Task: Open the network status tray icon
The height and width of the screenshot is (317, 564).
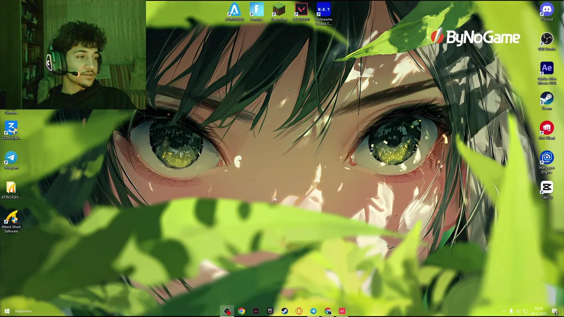Action: [525, 311]
